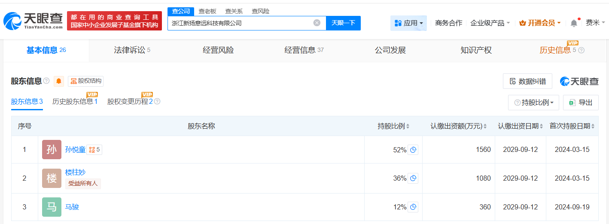Click the equity count badge beside 孙悦童
The height and width of the screenshot is (224, 609).
94,150
